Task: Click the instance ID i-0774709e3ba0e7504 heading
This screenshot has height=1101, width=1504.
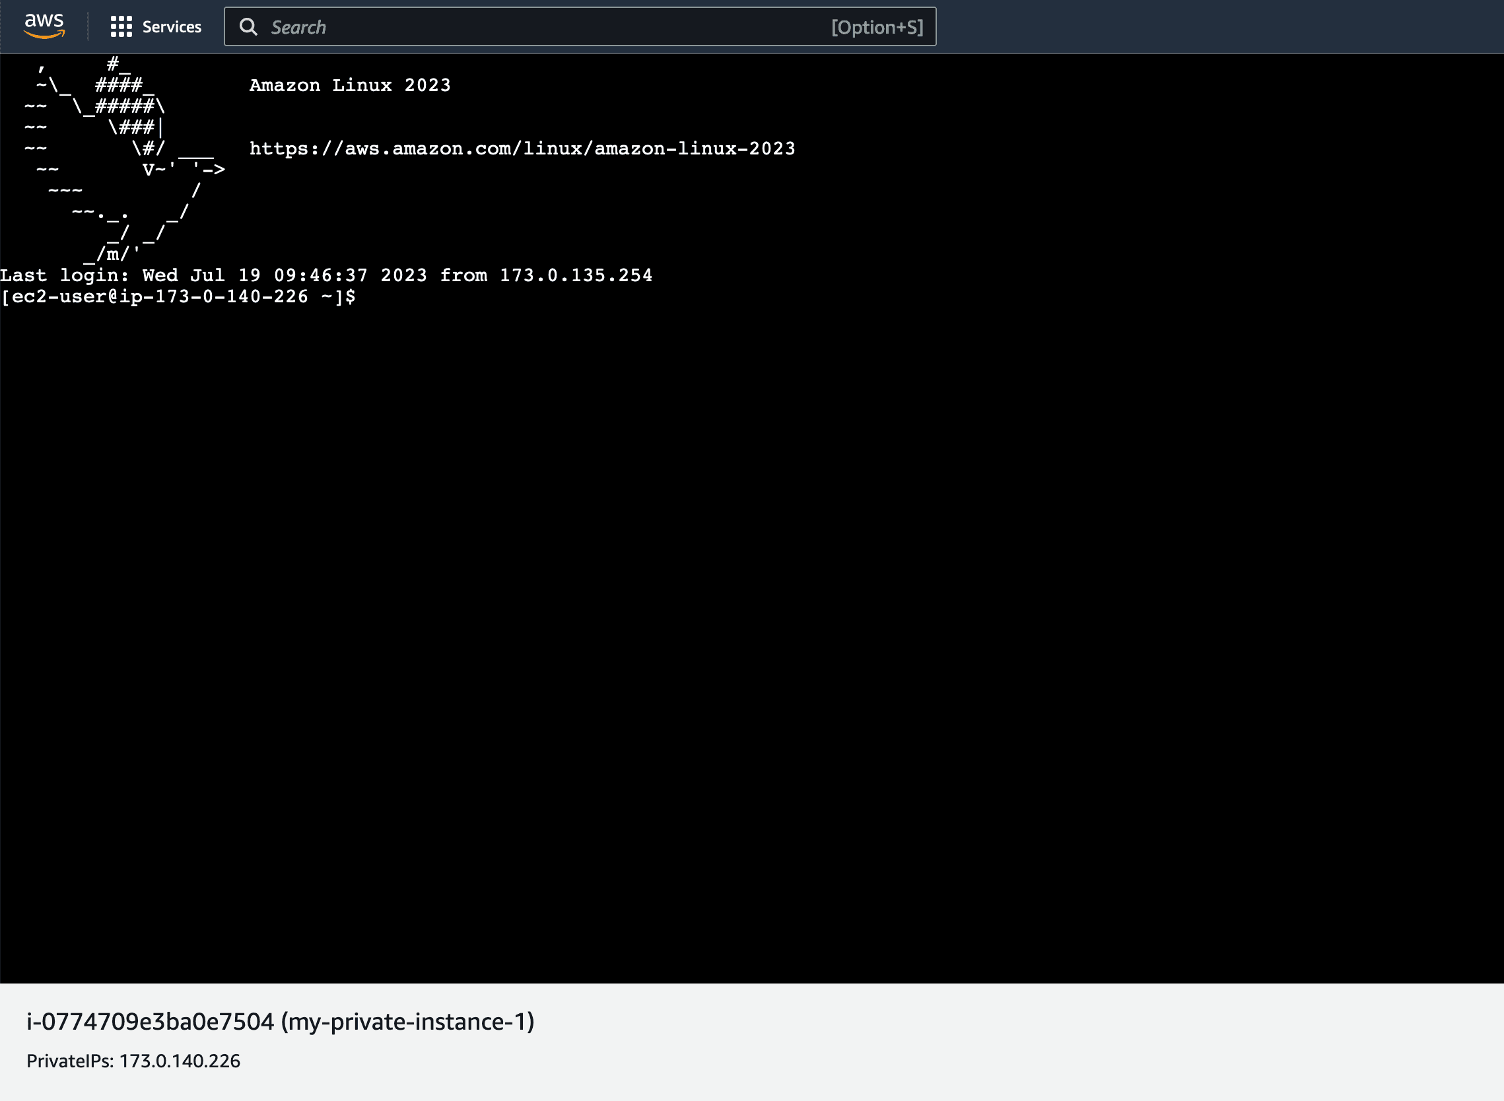Action: click(x=280, y=1022)
